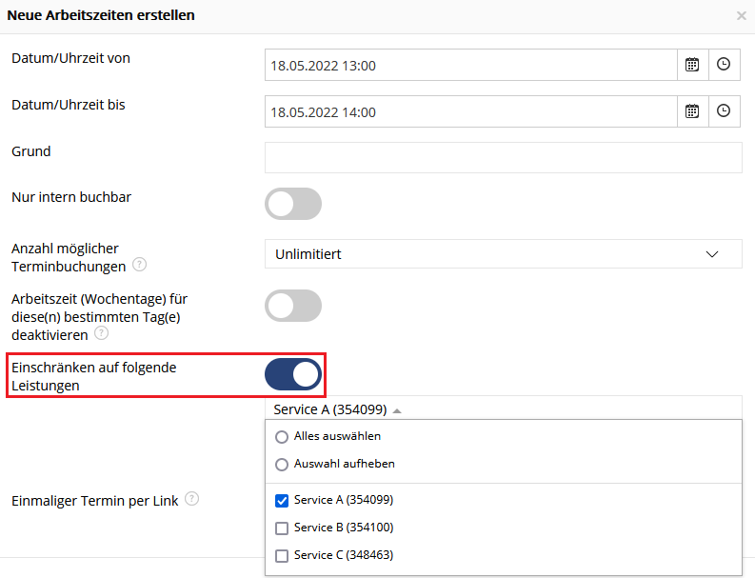Collapse the Service A (354099) multiselect
This screenshot has height=578, width=755.
503,409
